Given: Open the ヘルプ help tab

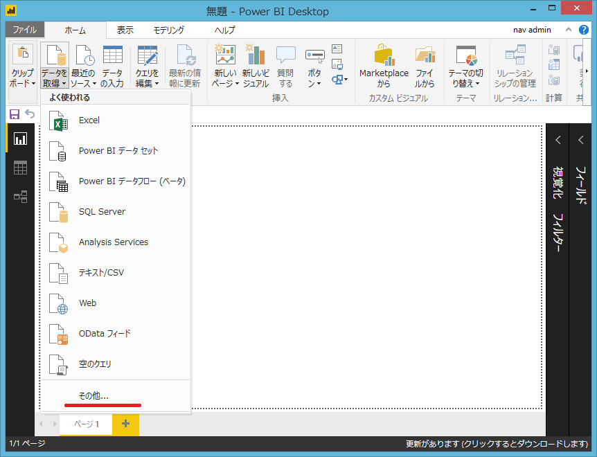Looking at the screenshot, I should 224,30.
